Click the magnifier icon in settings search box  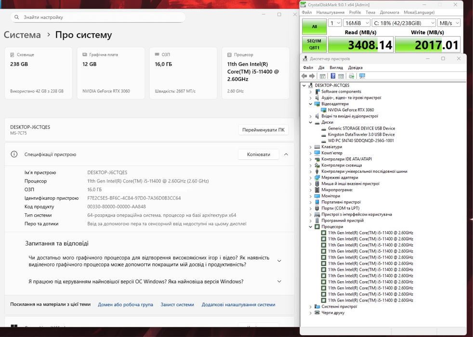(x=16, y=17)
